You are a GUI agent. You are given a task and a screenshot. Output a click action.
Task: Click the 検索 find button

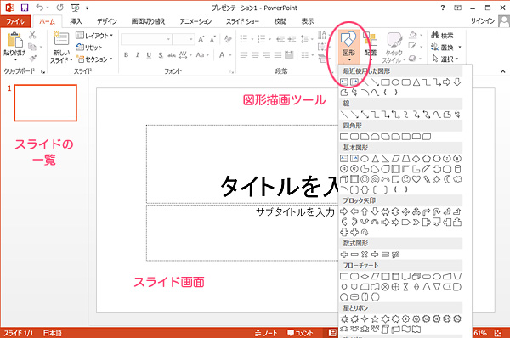[442, 35]
